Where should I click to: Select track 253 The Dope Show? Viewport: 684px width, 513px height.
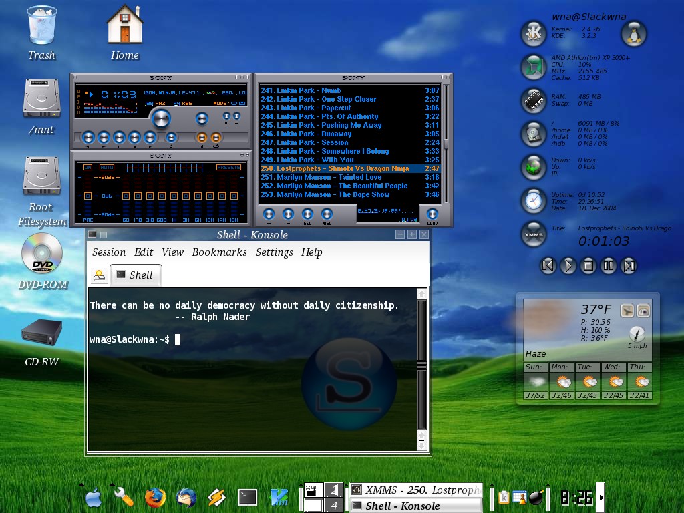[350, 194]
